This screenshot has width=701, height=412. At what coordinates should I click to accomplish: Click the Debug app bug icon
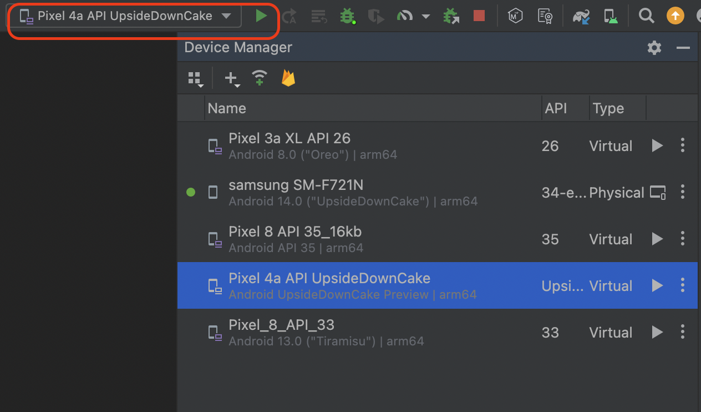point(348,16)
